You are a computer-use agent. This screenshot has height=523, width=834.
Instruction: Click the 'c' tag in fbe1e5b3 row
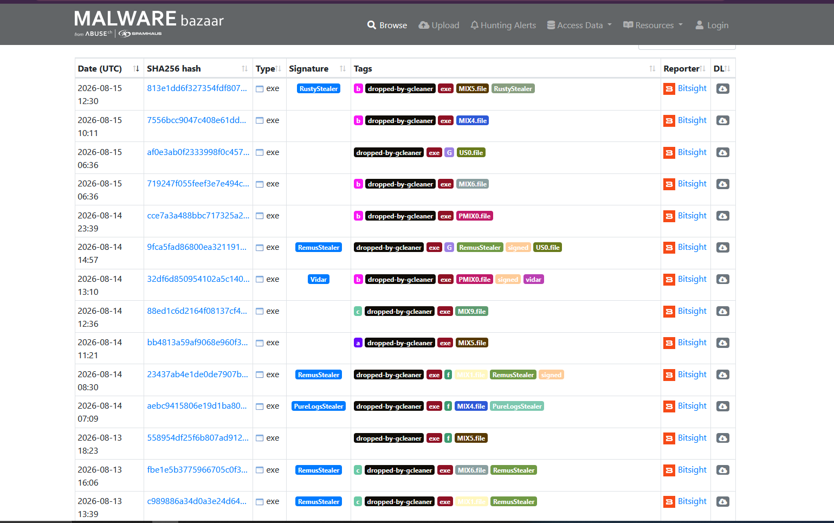358,470
